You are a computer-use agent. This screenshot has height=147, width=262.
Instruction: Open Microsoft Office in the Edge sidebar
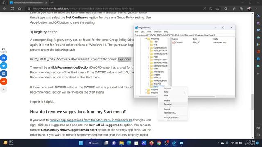point(258,51)
